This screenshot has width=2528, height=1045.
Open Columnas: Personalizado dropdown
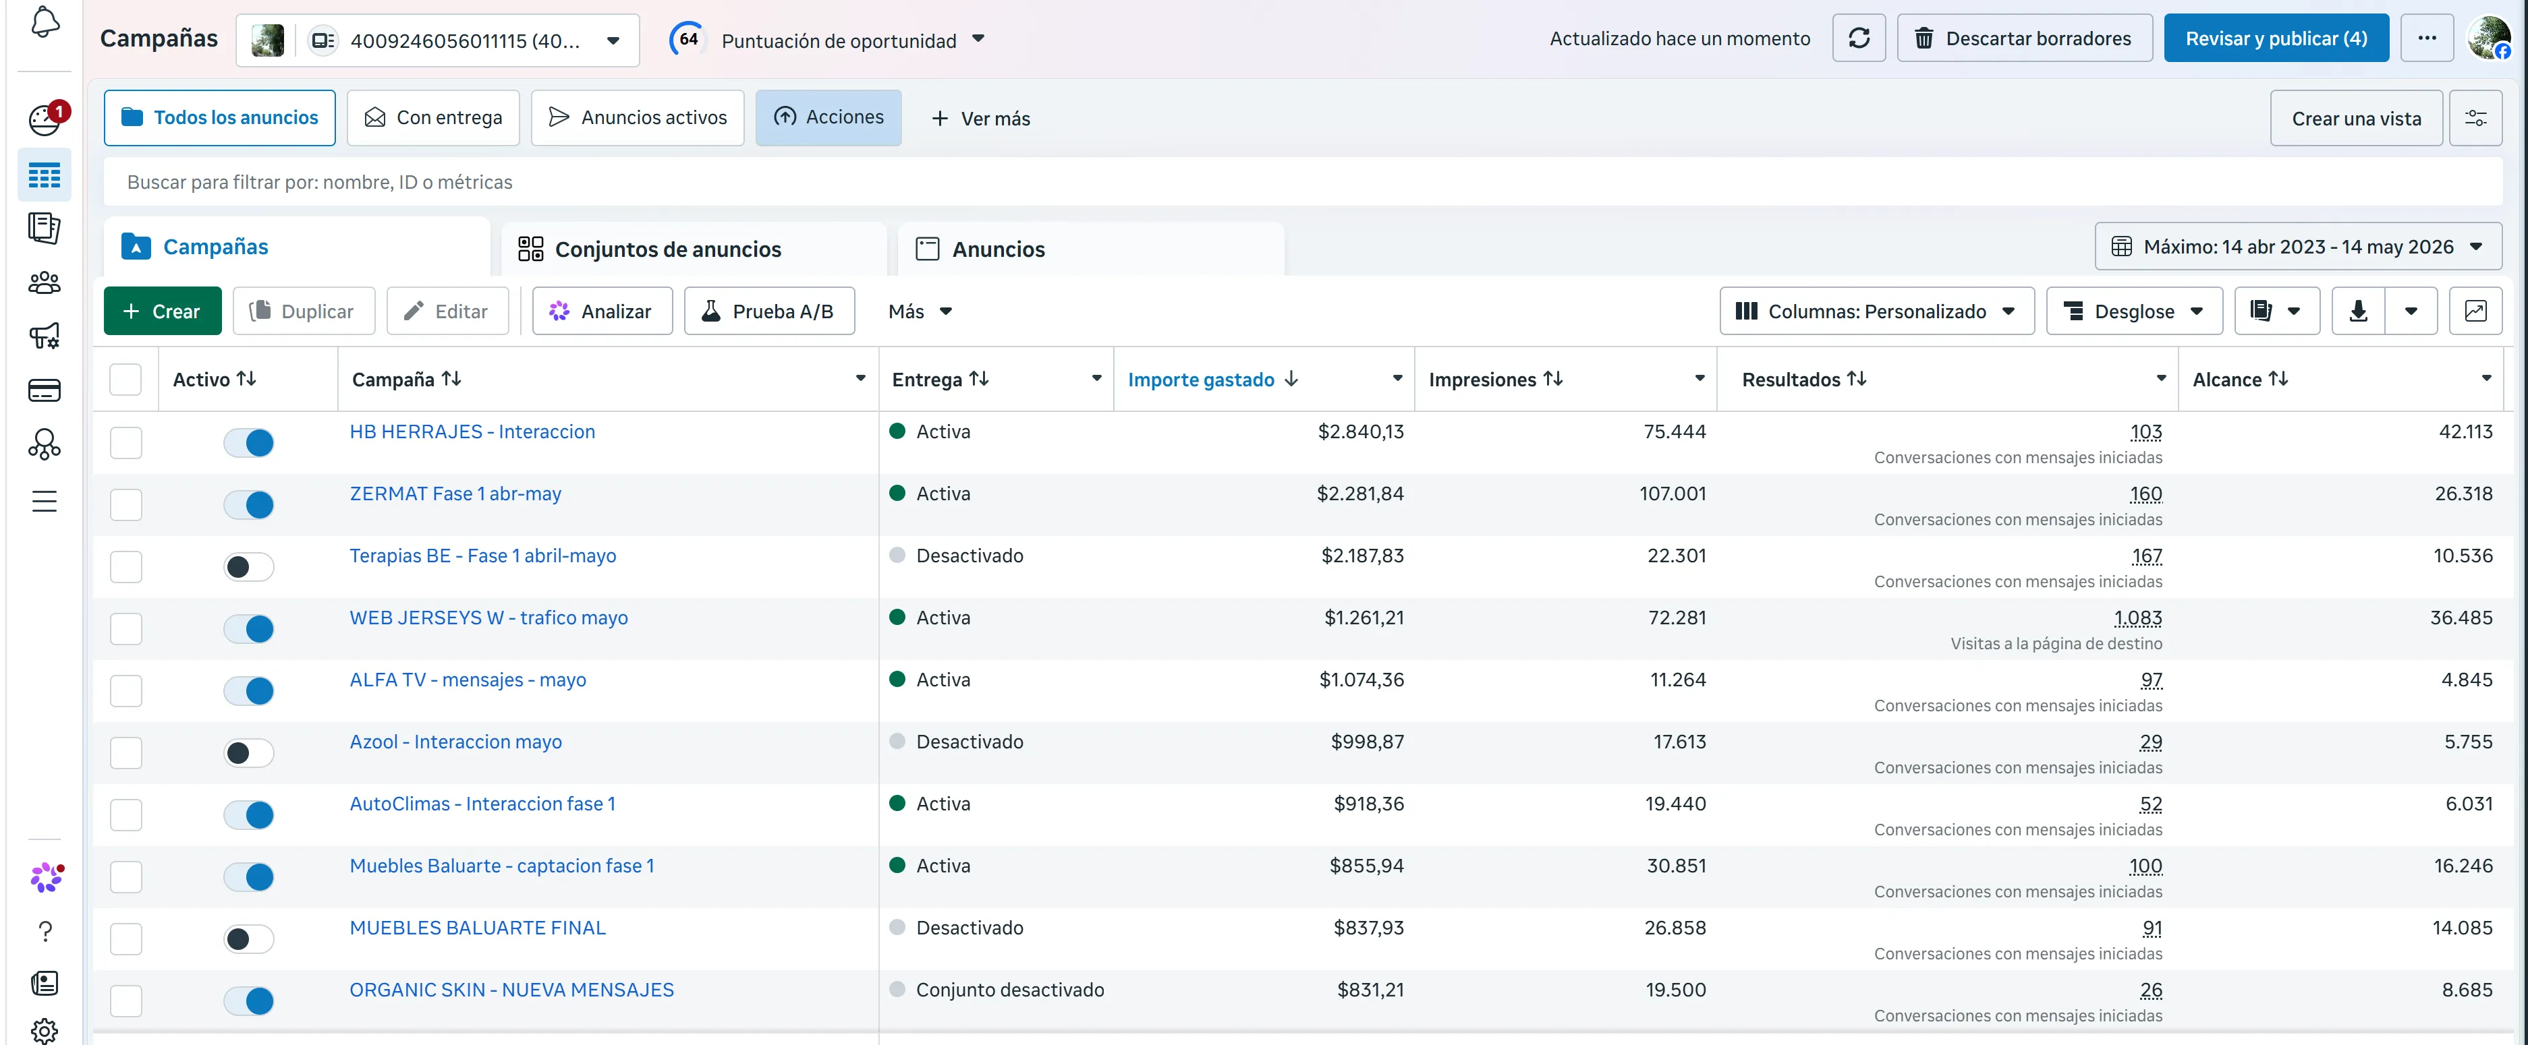(1876, 311)
